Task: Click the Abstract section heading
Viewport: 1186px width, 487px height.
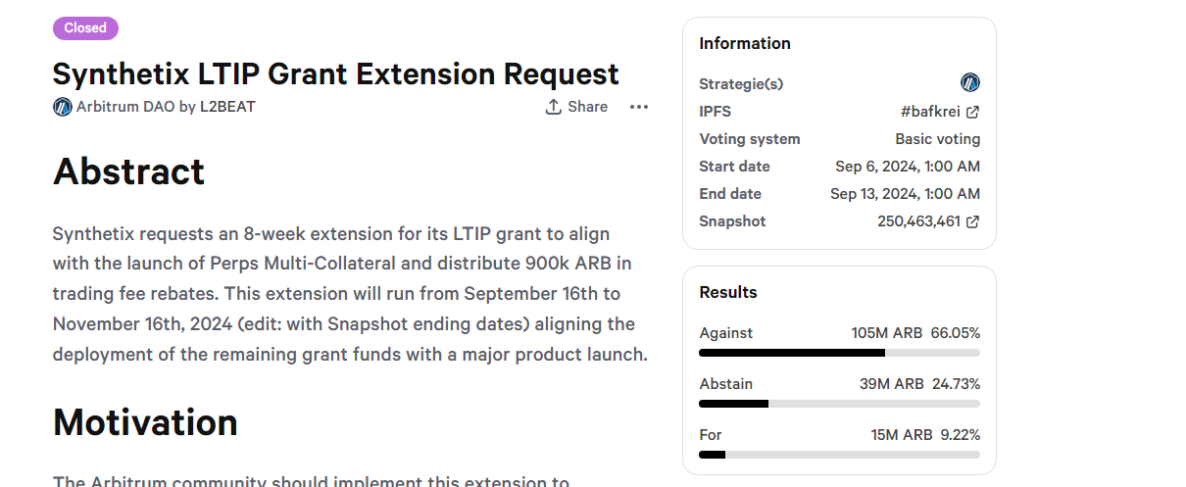Action: pos(128,171)
